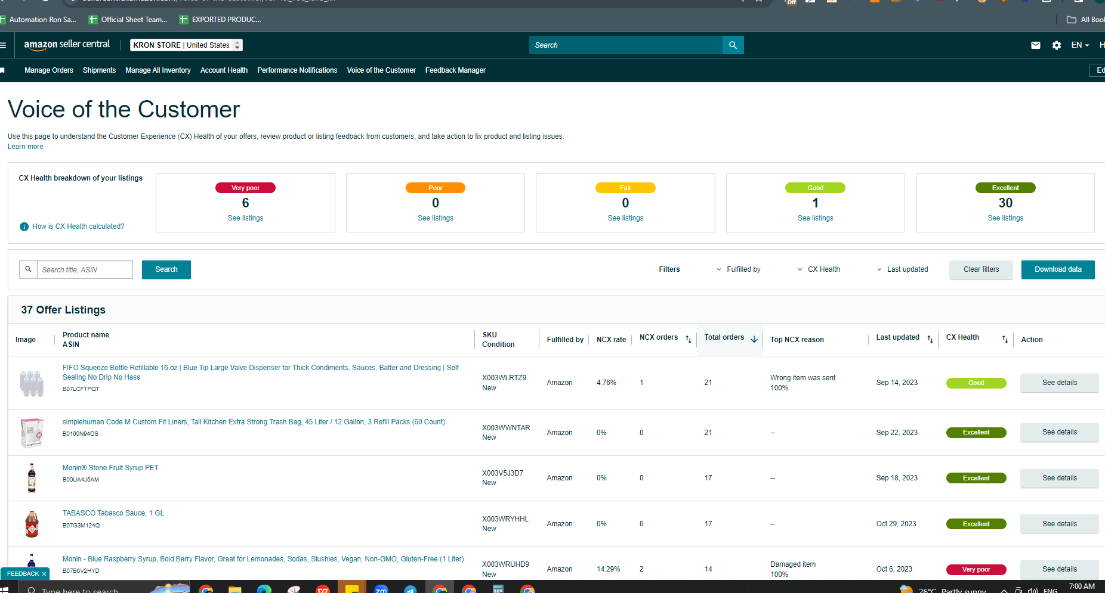The image size is (1105, 593).
Task: Click the magnifier icon in title search field
Action: (28, 269)
